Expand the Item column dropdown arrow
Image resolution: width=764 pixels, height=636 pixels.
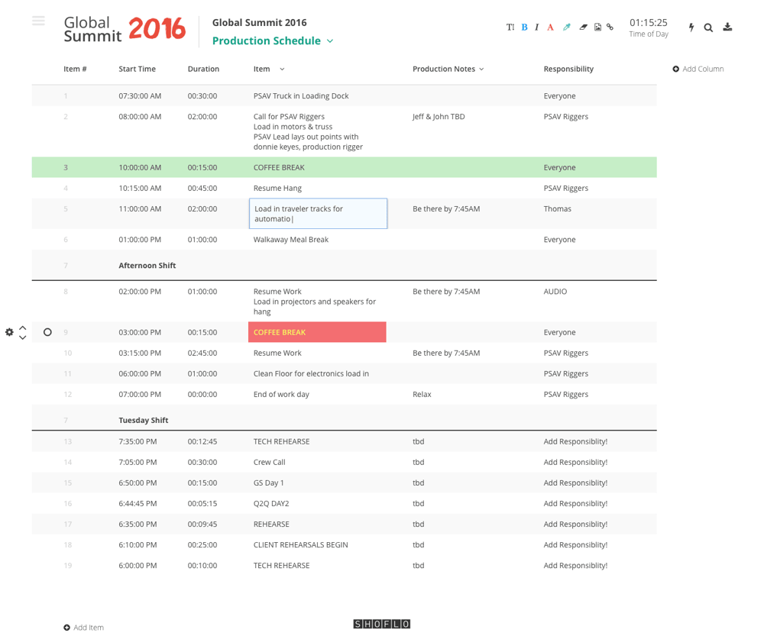click(x=280, y=69)
